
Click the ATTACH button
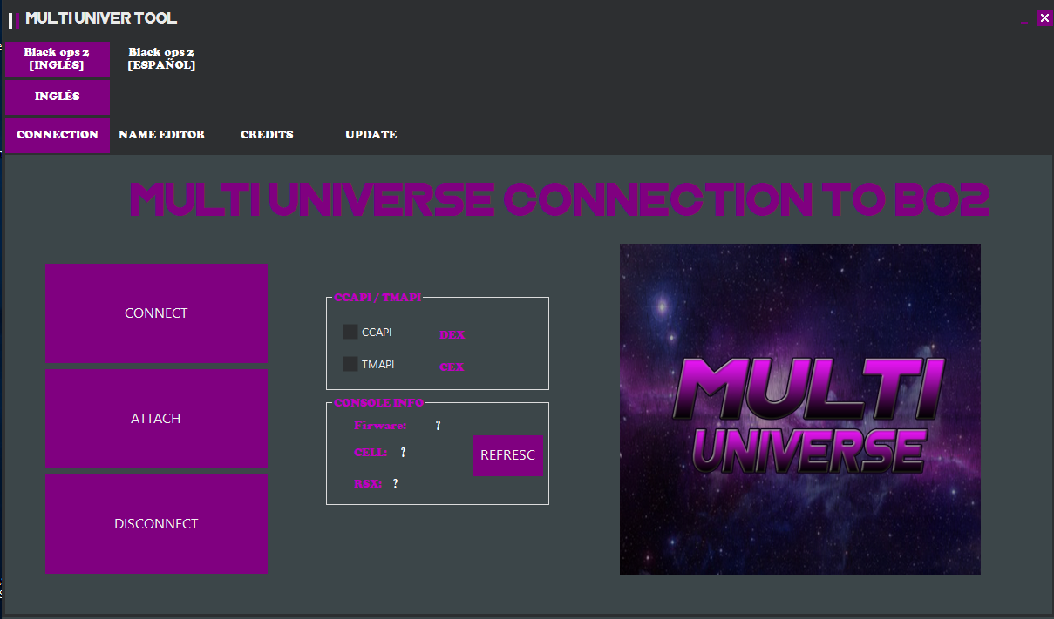pyautogui.click(x=157, y=419)
